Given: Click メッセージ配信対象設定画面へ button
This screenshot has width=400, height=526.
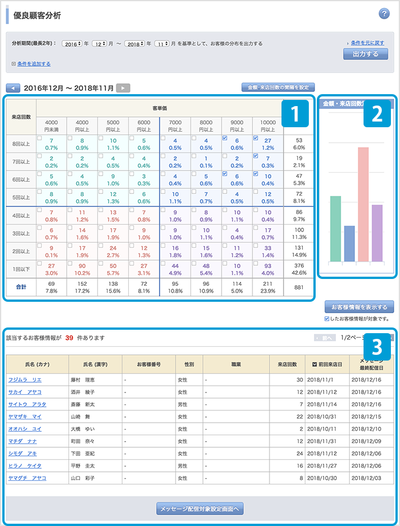Looking at the screenshot, I should (200, 508).
